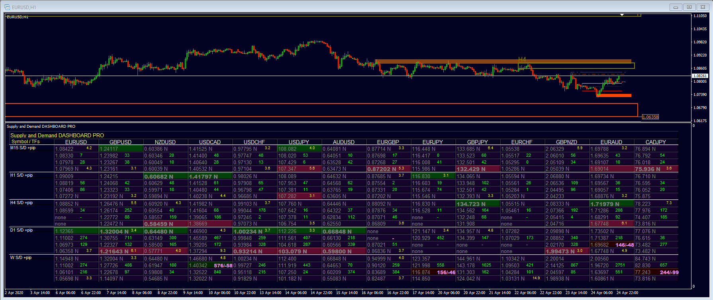The width and height of the screenshot is (713, 300).
Task: Select the GBPUSD symbol column header
Action: pos(121,142)
